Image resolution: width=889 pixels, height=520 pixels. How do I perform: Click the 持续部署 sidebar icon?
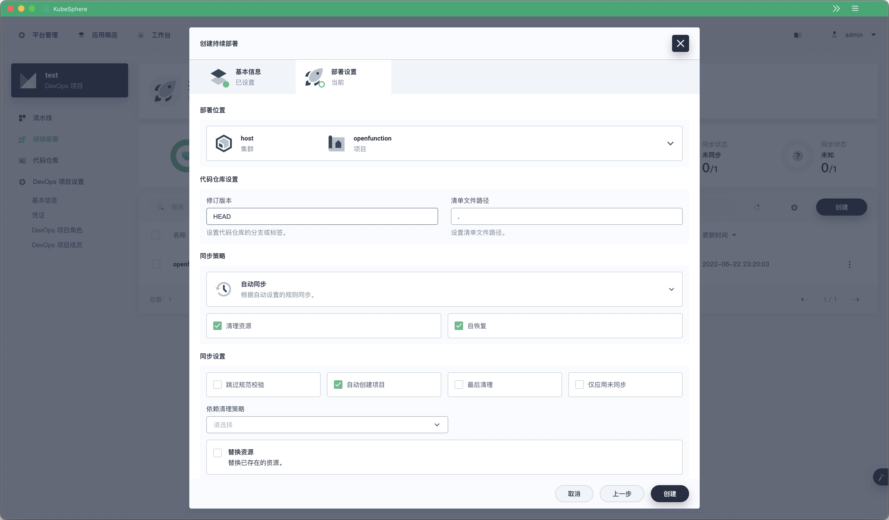(x=22, y=139)
